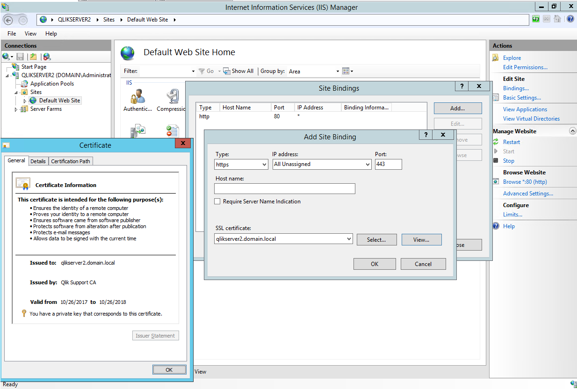Click the Compression feature icon

pos(172,97)
